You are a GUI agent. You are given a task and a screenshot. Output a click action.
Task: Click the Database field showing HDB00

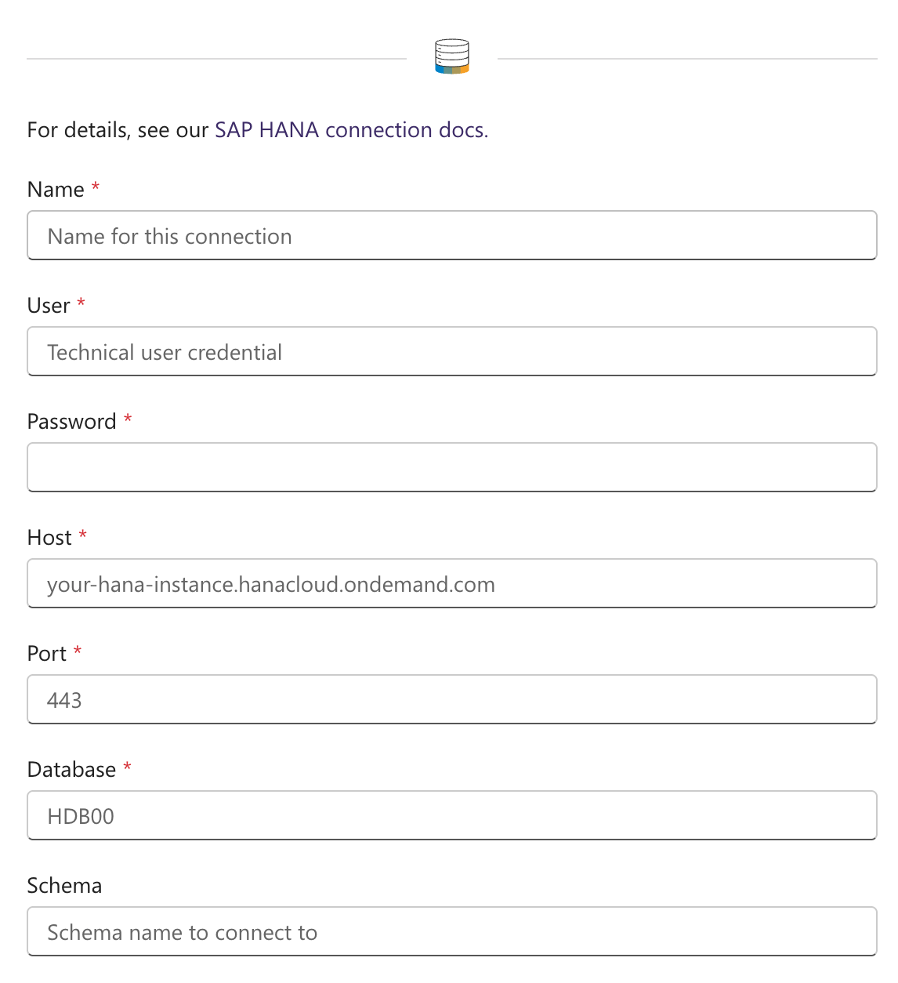pyautogui.click(x=451, y=816)
